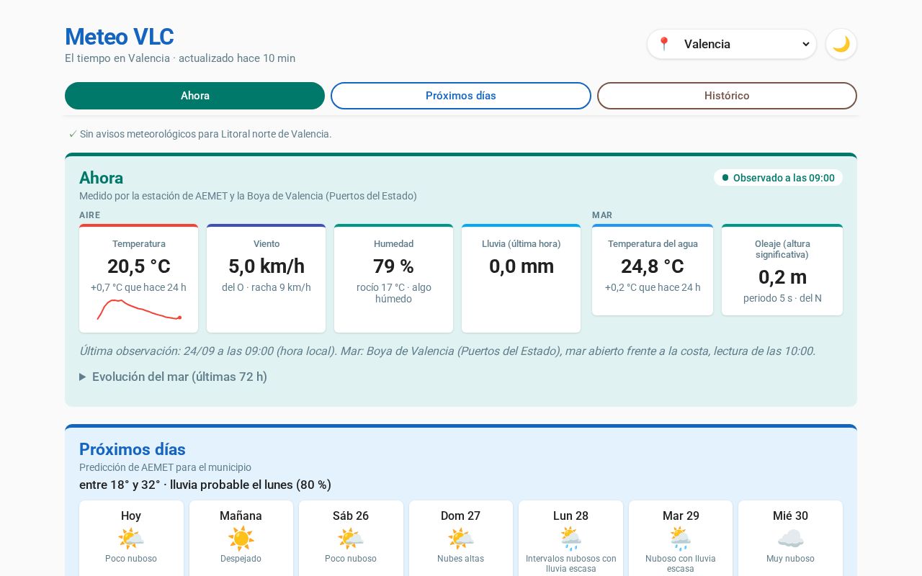Click the 'Muy nuboso' description text

click(x=790, y=559)
